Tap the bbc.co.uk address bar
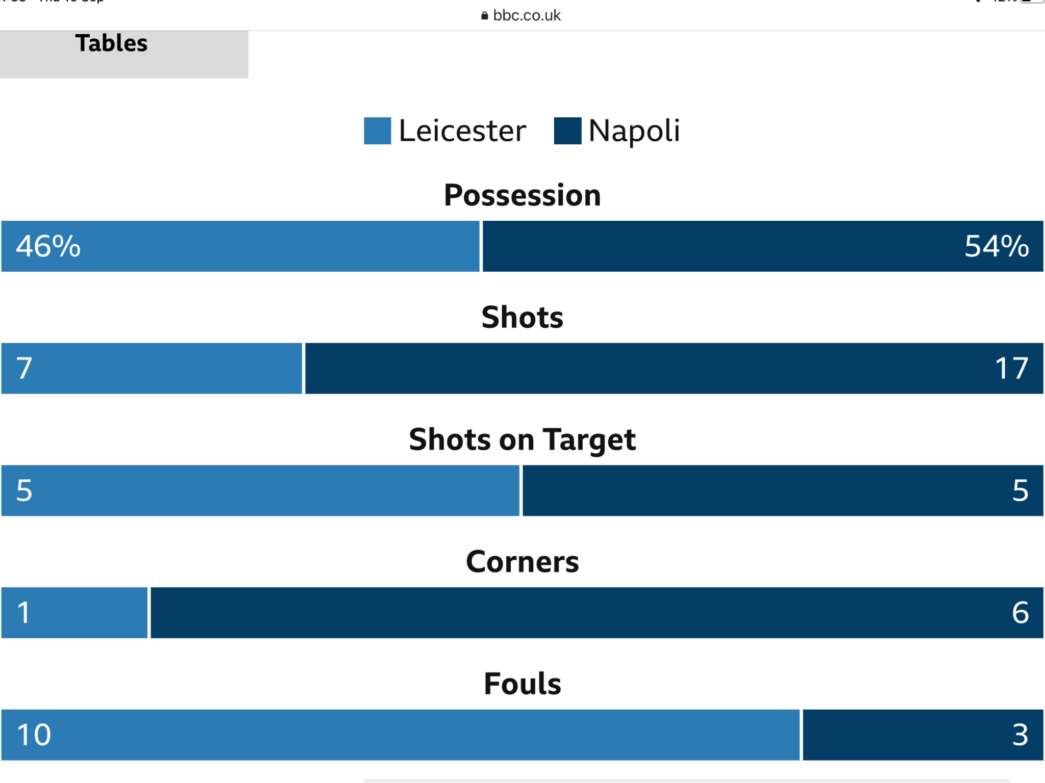The width and height of the screenshot is (1045, 783). (x=521, y=16)
